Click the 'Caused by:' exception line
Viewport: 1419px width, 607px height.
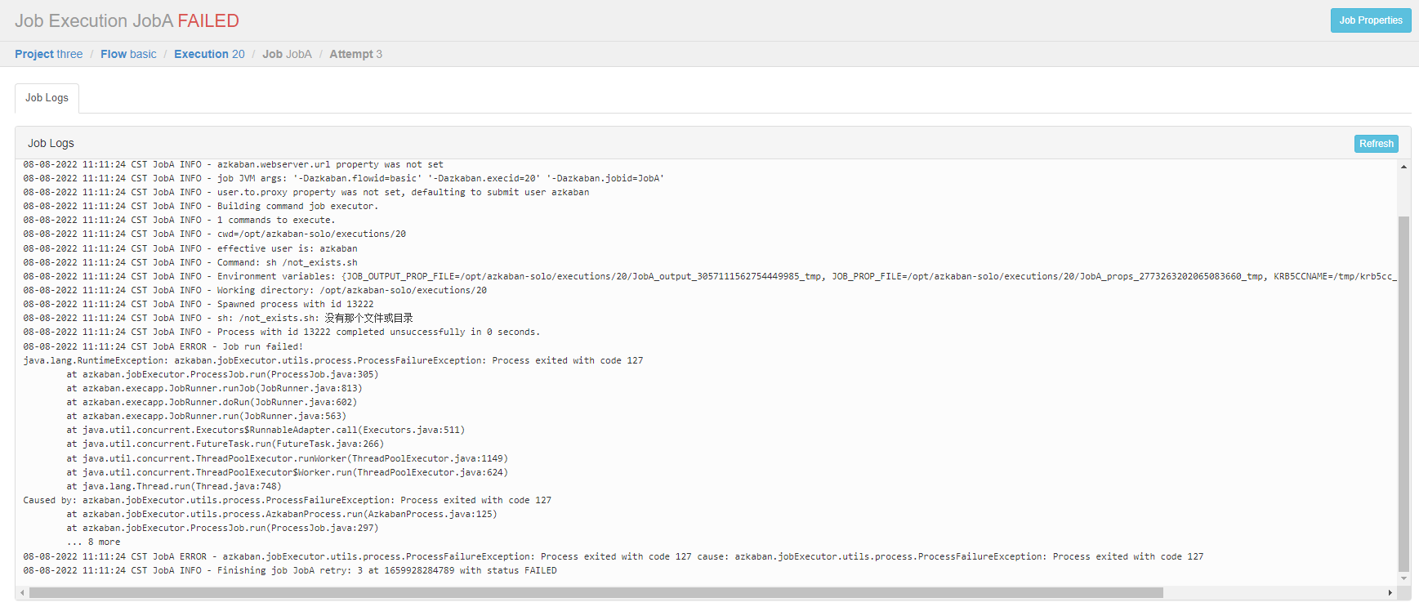click(288, 500)
